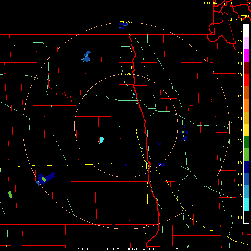The height and width of the screenshot is (251, 251).
Task: Click the legend value 18
Action: tap(240, 163)
